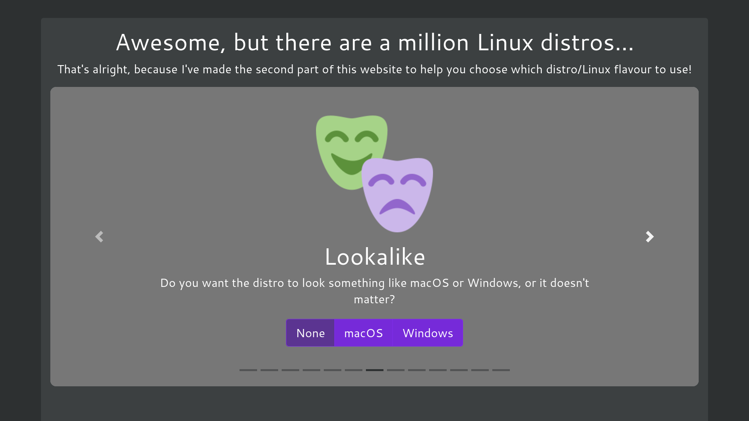Viewport: 749px width, 421px height.
Task: Go to the twelfth carousel indicator
Action: 480,370
